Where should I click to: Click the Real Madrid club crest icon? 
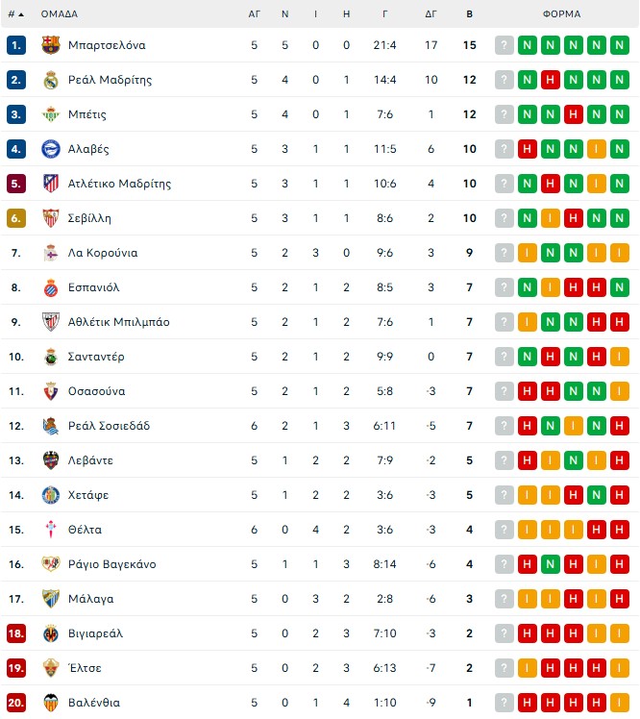point(50,80)
